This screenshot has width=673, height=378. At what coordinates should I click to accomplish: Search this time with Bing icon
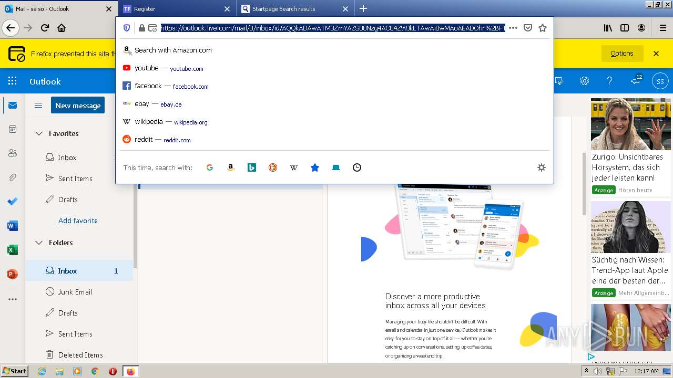[252, 167]
